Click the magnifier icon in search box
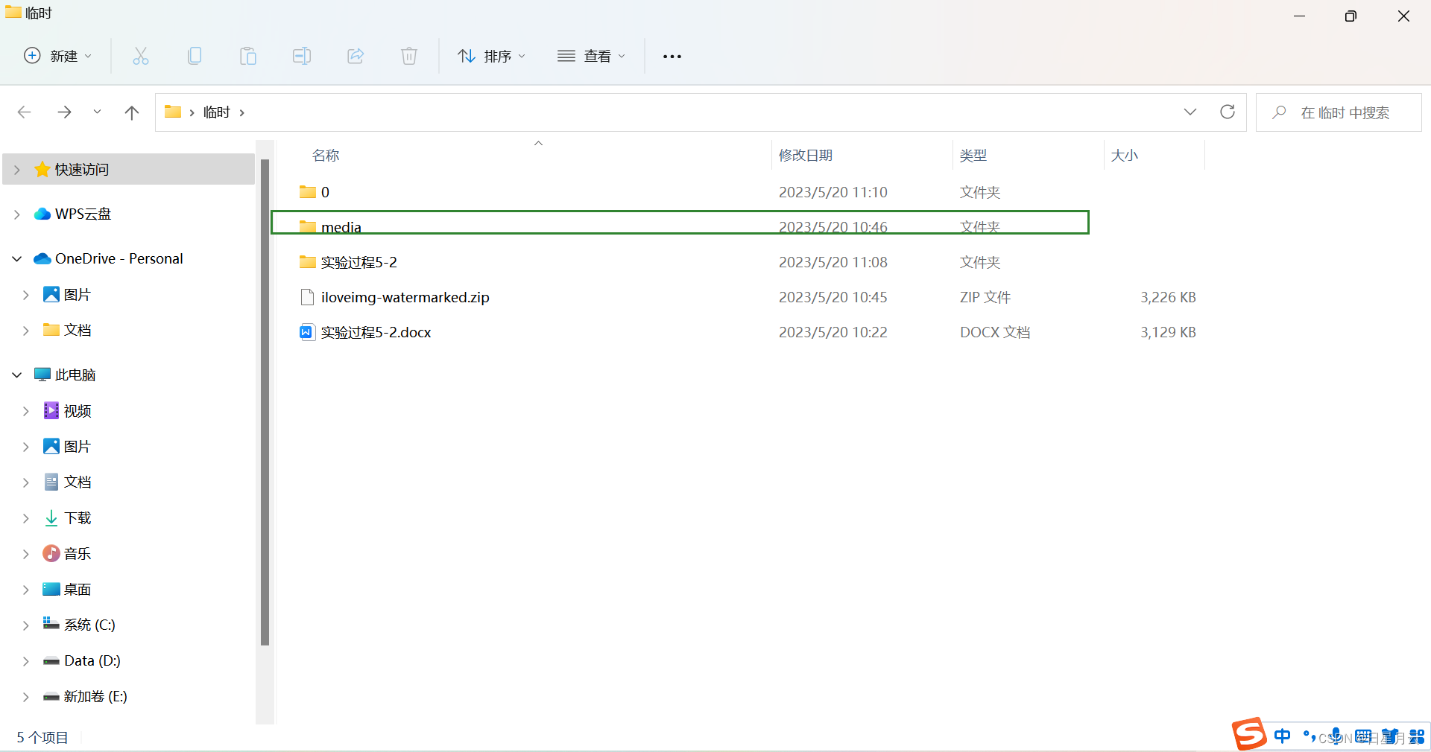Screen dimensions: 1431x752 coord(1280,112)
